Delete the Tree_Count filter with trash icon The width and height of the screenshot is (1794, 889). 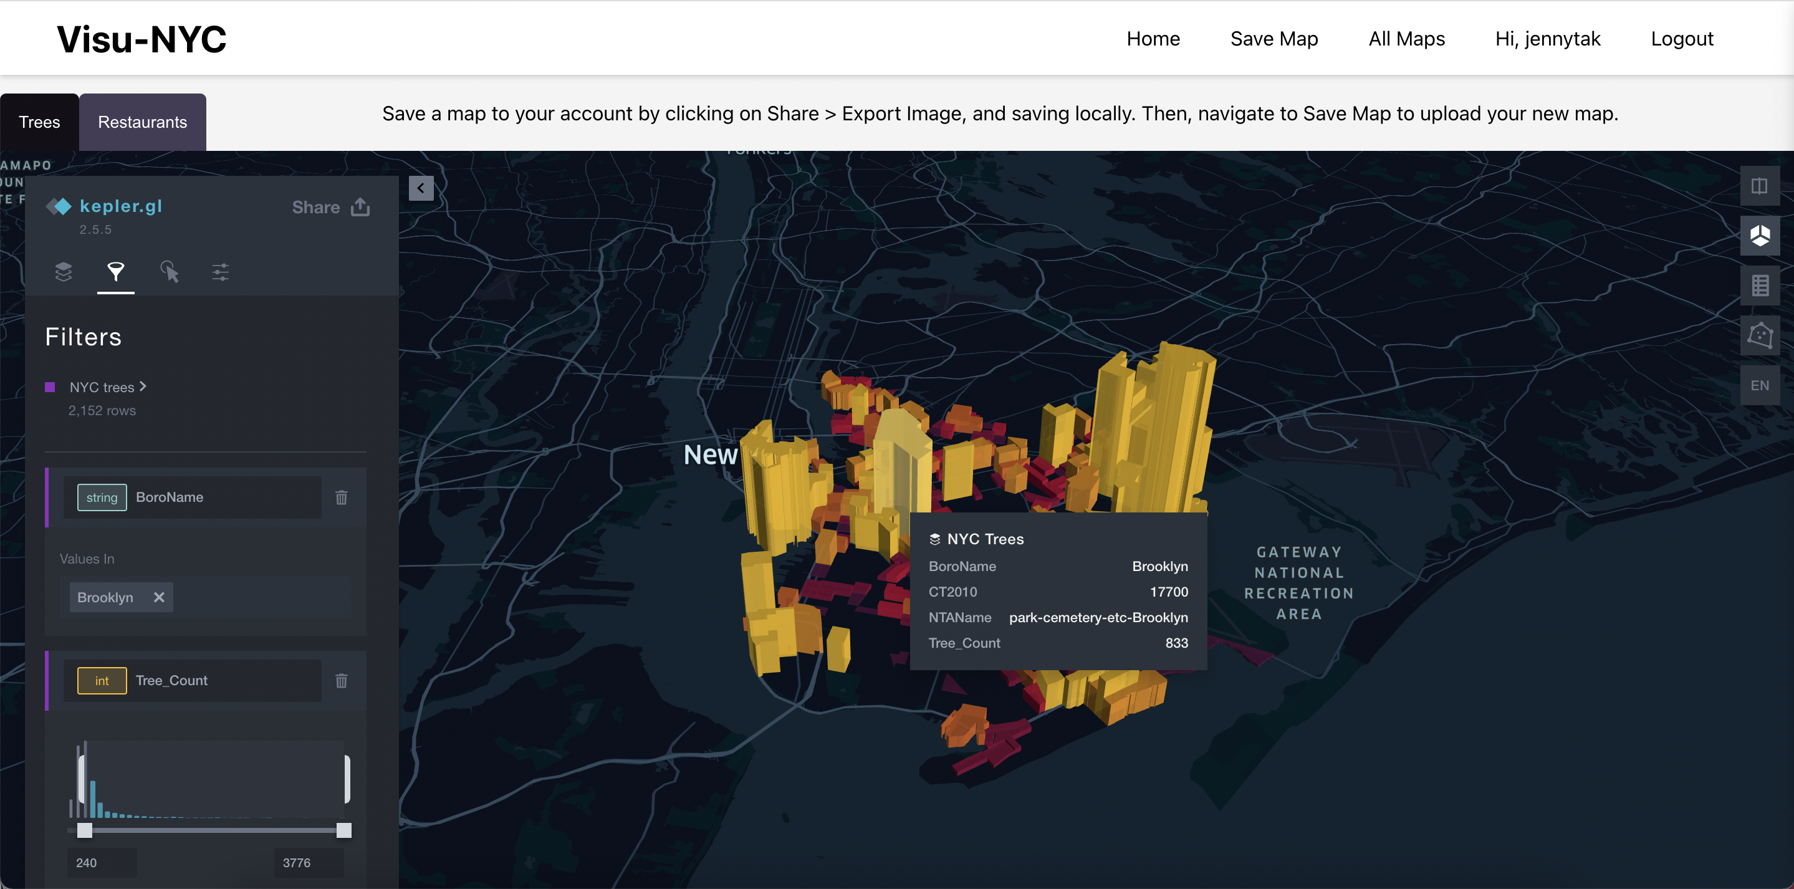point(341,681)
